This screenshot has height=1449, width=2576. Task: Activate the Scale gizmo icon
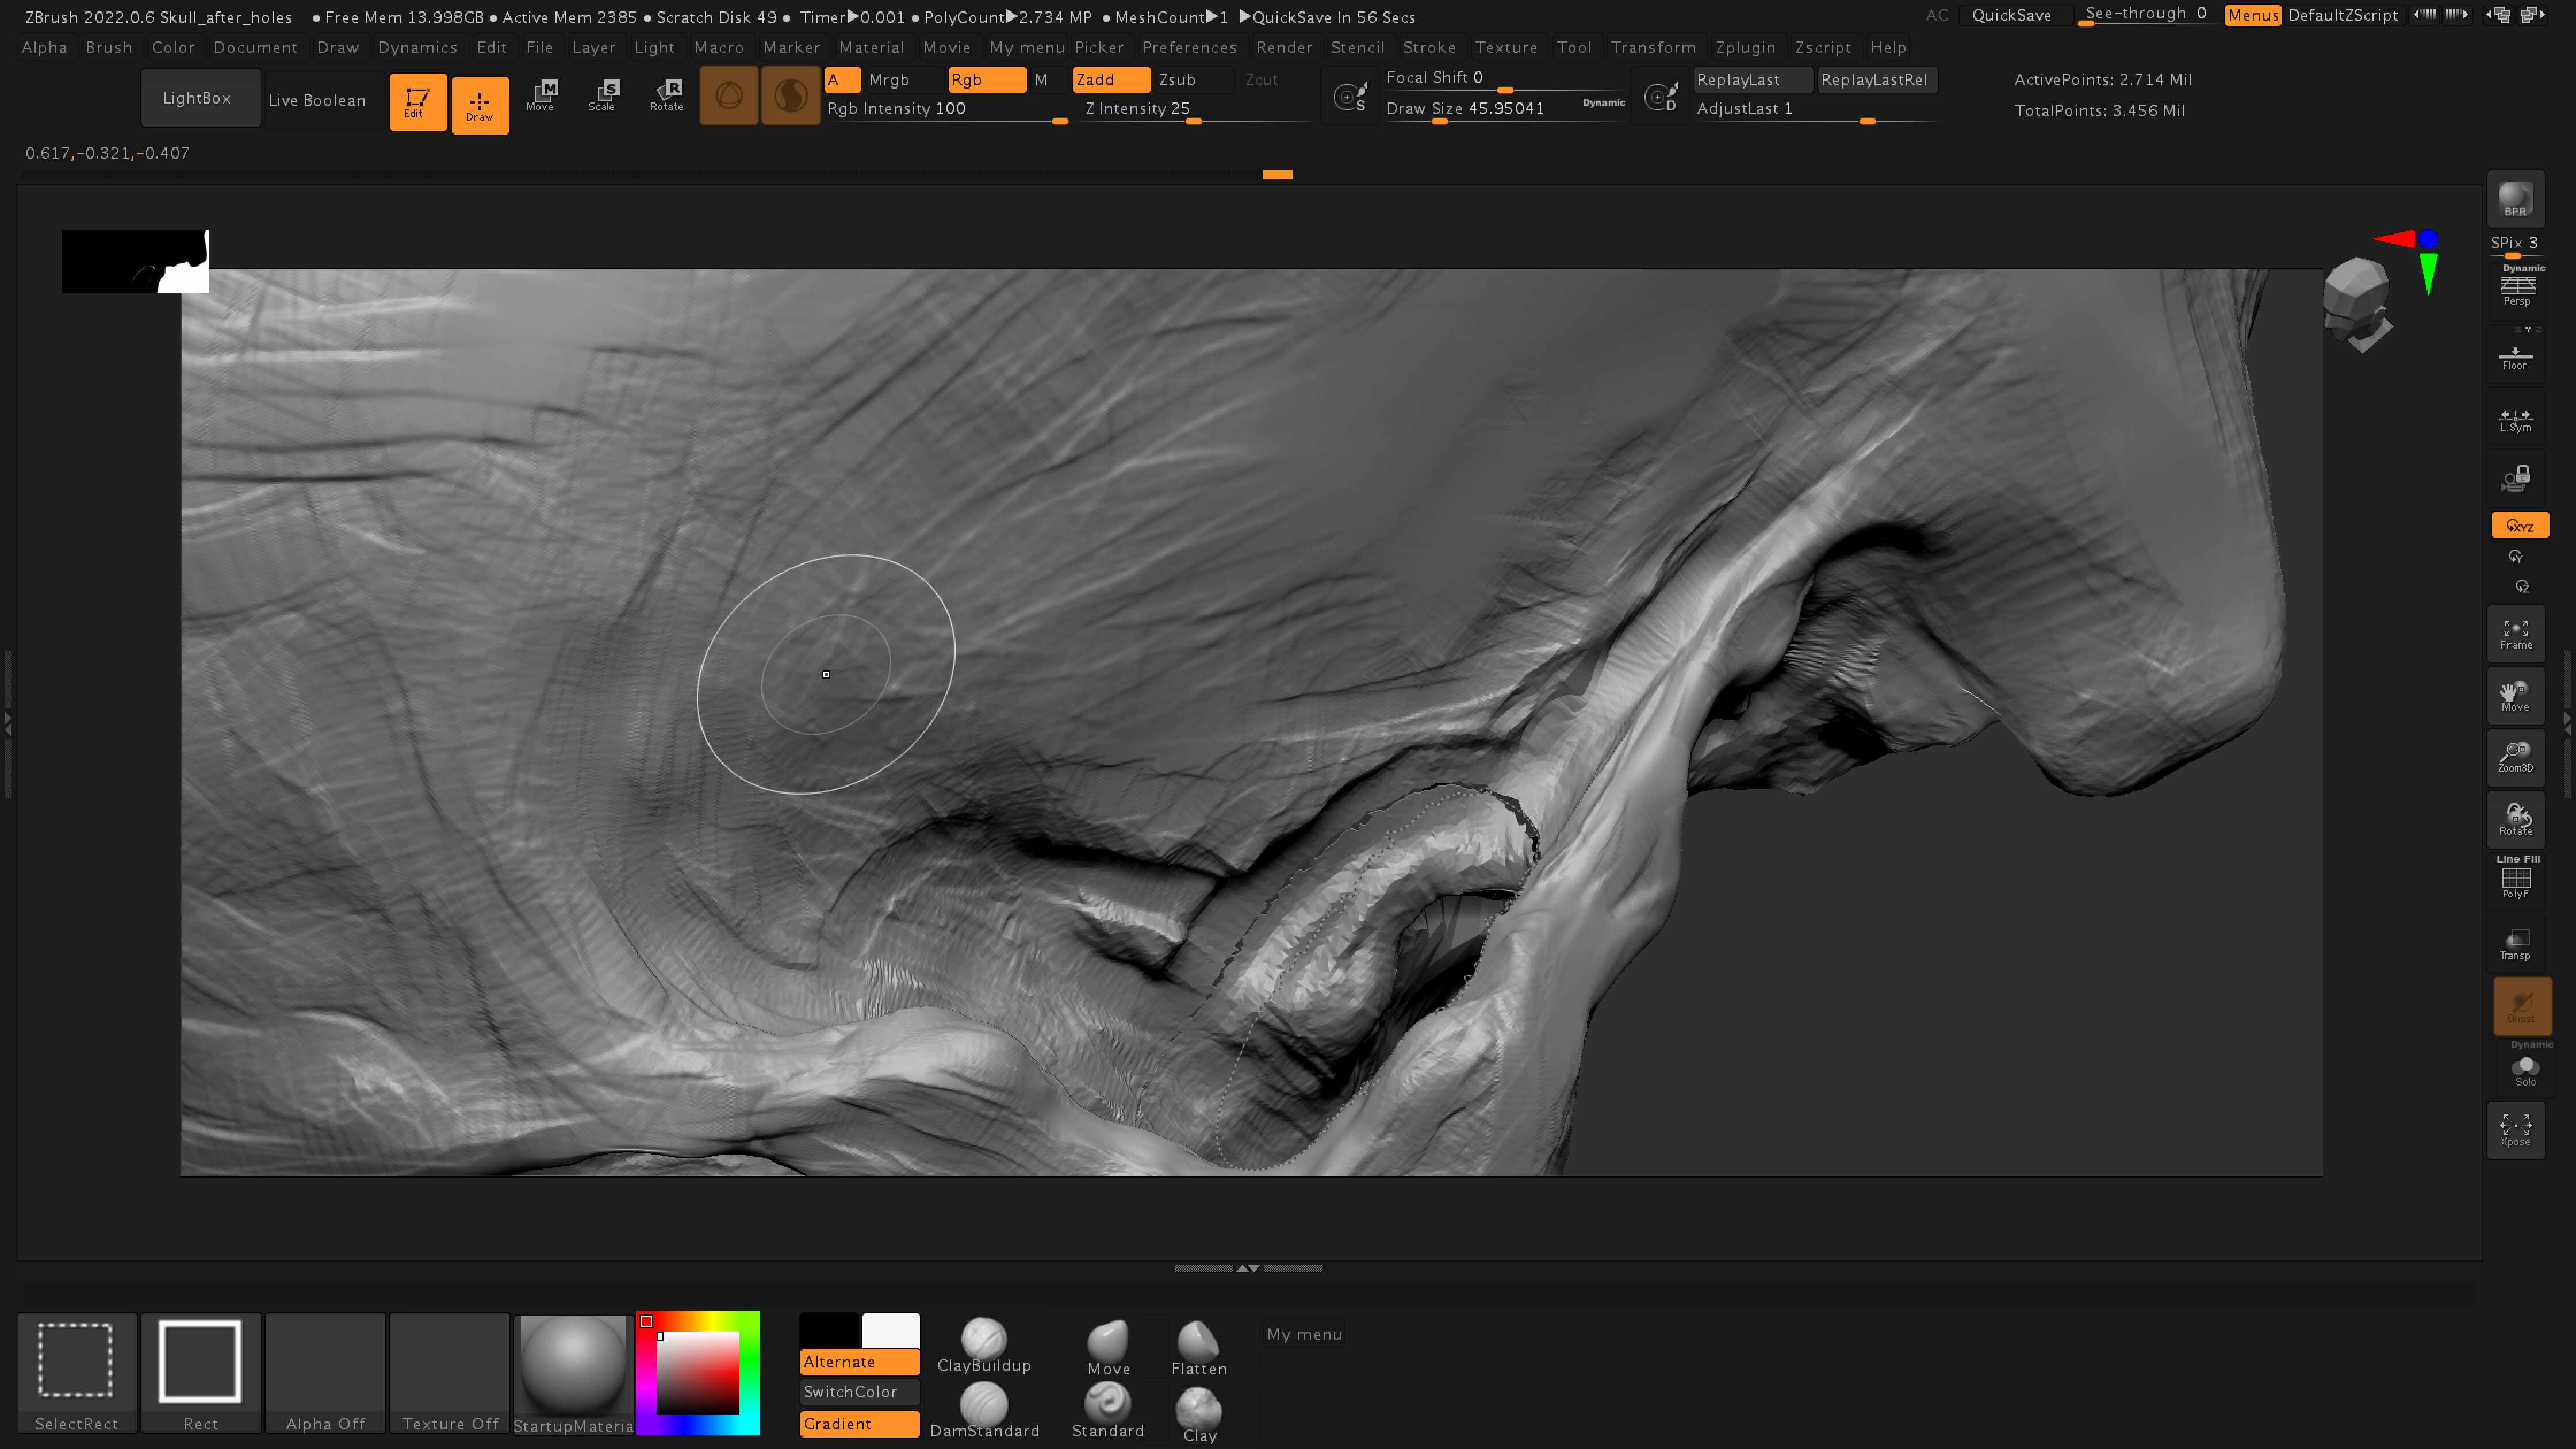coord(602,96)
